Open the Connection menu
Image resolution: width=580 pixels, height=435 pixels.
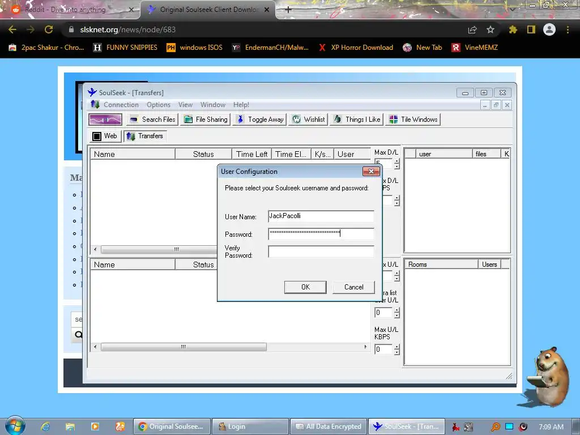(x=121, y=105)
